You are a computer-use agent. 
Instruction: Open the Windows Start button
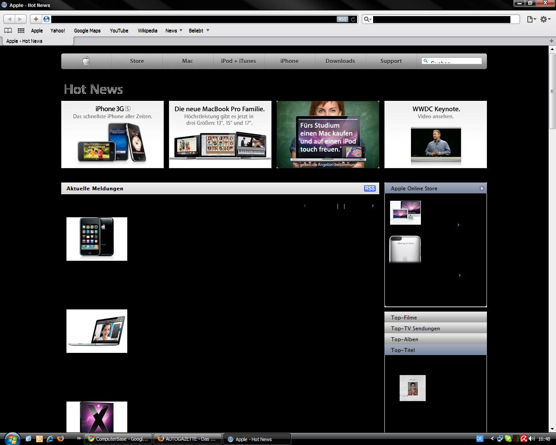click(x=12, y=438)
